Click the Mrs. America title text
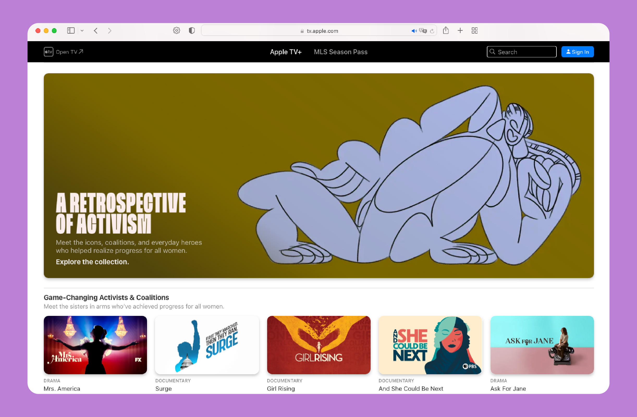Viewport: 637px width, 417px height. pos(62,389)
